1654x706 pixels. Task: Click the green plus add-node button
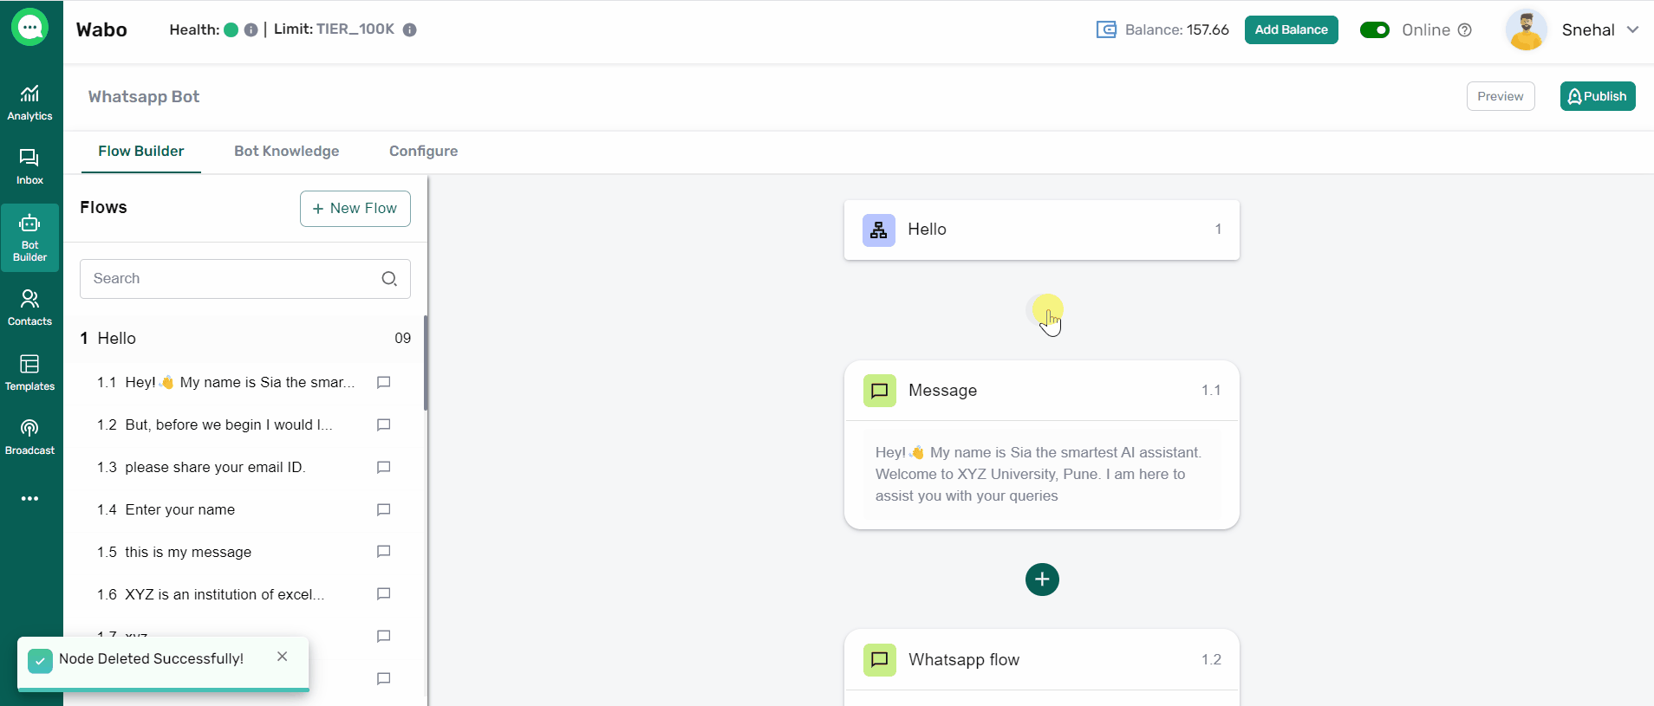coord(1042,580)
